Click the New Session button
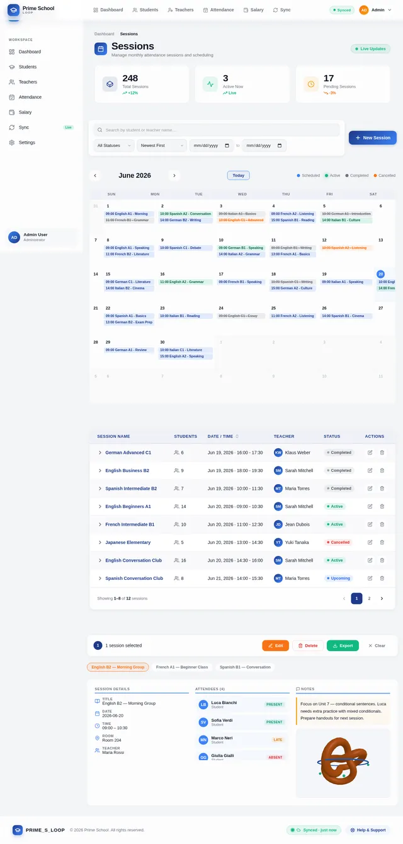This screenshot has height=844, width=403. coord(373,137)
